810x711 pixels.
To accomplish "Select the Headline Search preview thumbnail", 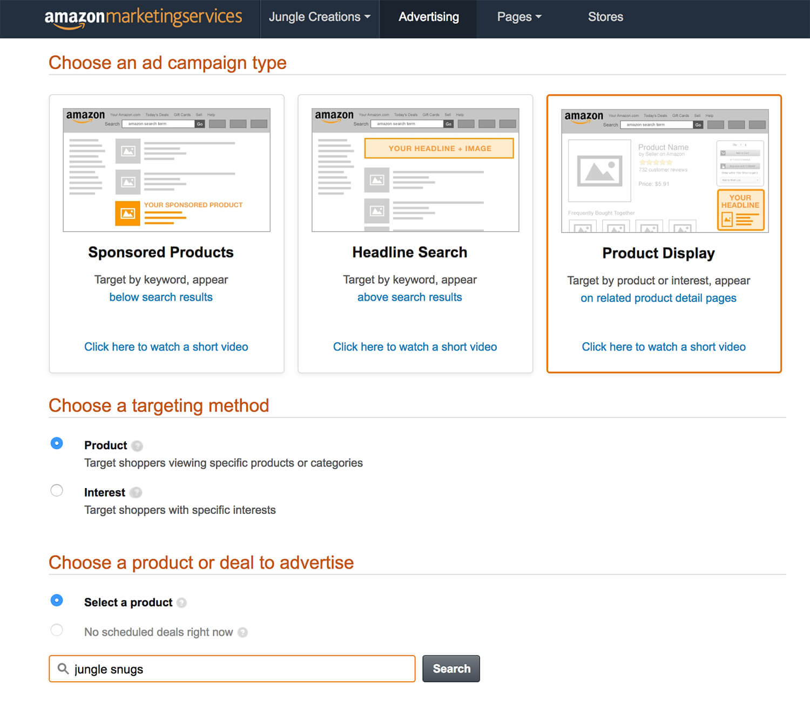I will [415, 170].
